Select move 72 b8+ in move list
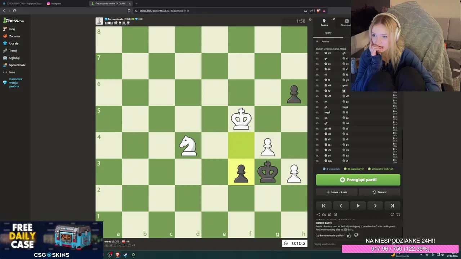Viewport: 461px width, 259px height. [x=328, y=161]
